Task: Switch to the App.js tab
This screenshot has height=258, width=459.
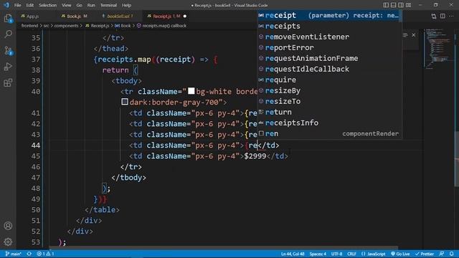Action: [32, 16]
